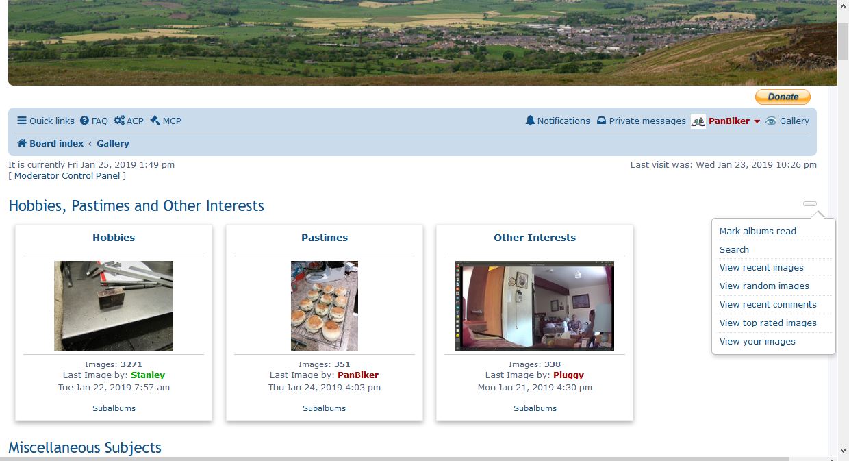Open Subalbums link under Hobbies
The height and width of the screenshot is (461, 849).
click(114, 408)
